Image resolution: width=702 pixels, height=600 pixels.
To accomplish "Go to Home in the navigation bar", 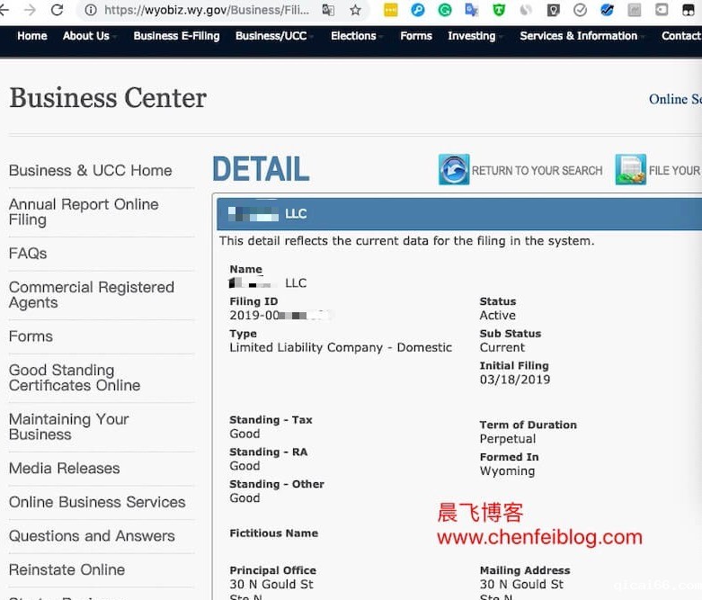I will tap(32, 36).
